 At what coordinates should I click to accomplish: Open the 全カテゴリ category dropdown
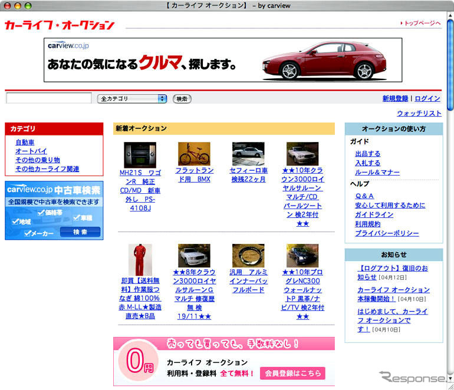[x=132, y=99]
